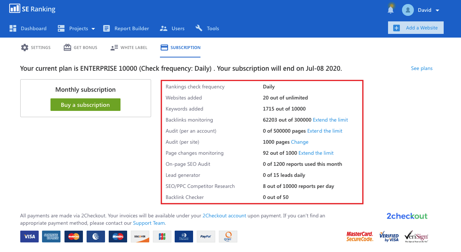Click the On-page SEO Audit reports value
The height and width of the screenshot is (252, 461).
pos(303,164)
